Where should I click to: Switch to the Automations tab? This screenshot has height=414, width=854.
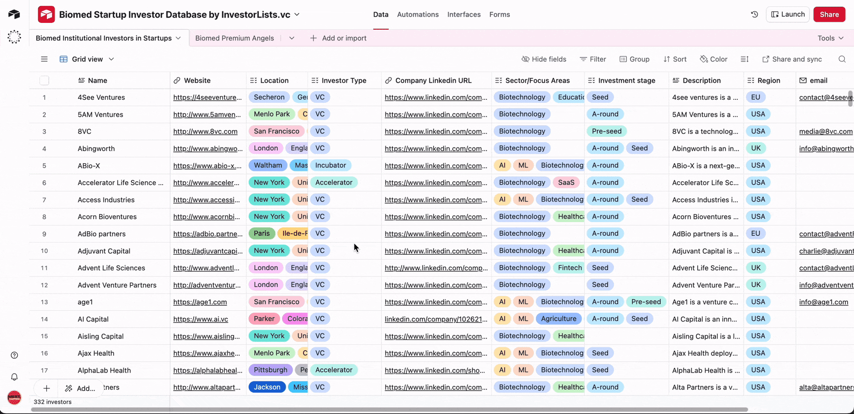tap(418, 15)
